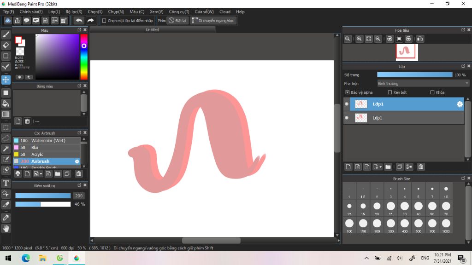Image resolution: width=472 pixels, height=265 pixels.
Task: Open 'Pha trộn' blend mode dropdown
Action: (423, 84)
